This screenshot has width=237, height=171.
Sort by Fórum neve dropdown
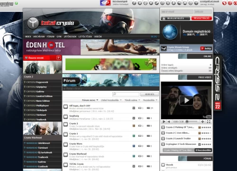[90, 100]
